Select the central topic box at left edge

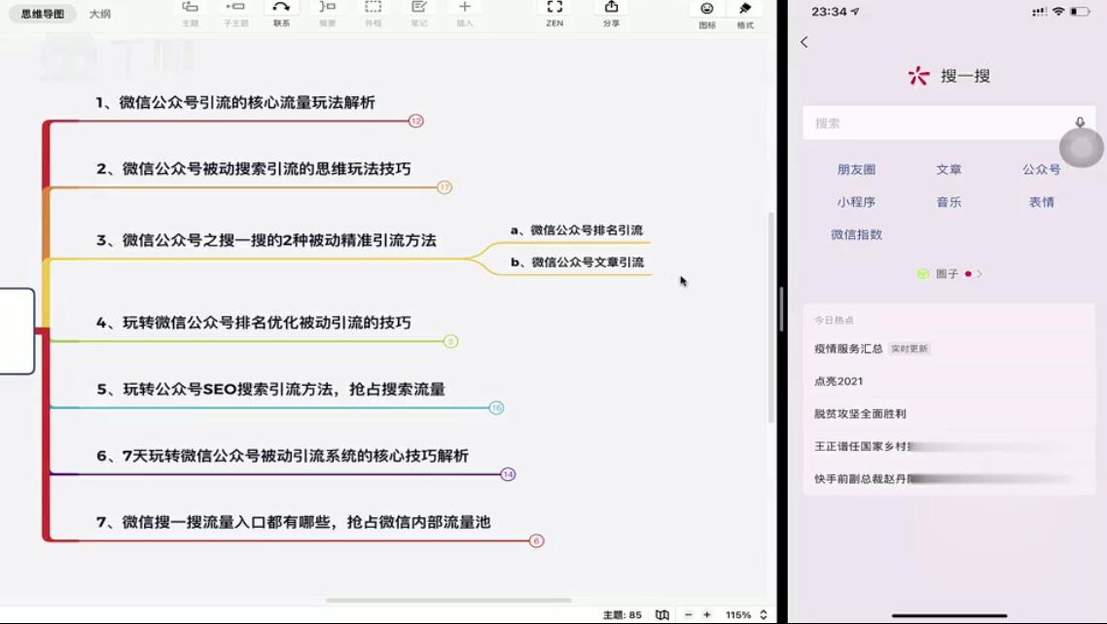(17, 330)
